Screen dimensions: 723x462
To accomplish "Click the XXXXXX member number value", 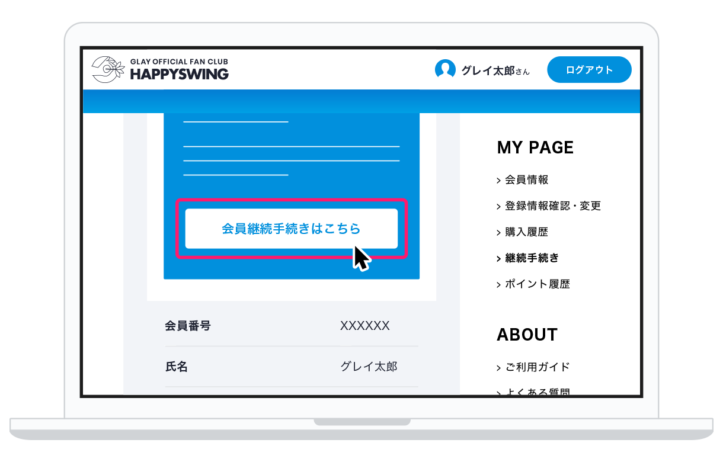I will pyautogui.click(x=364, y=326).
